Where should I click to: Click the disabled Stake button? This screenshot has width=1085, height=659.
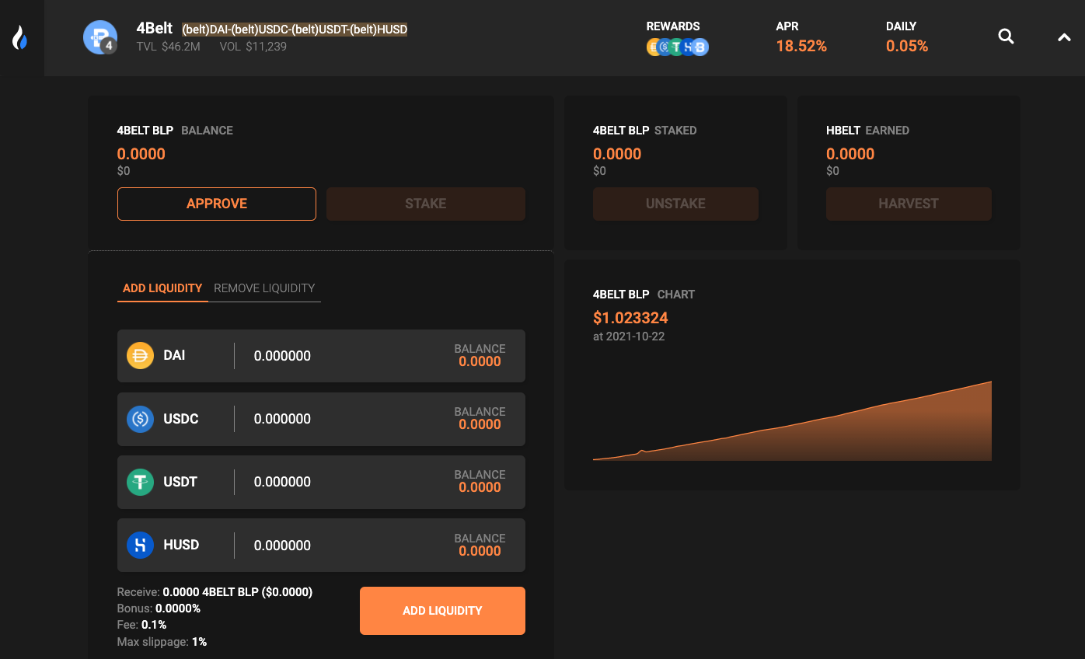click(426, 204)
